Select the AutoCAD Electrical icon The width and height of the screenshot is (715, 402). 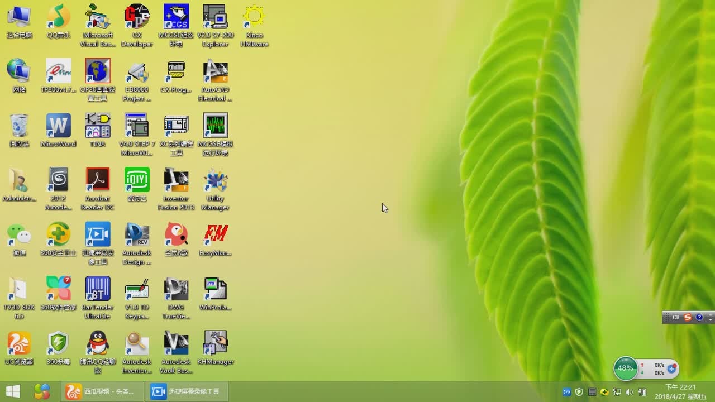(215, 80)
